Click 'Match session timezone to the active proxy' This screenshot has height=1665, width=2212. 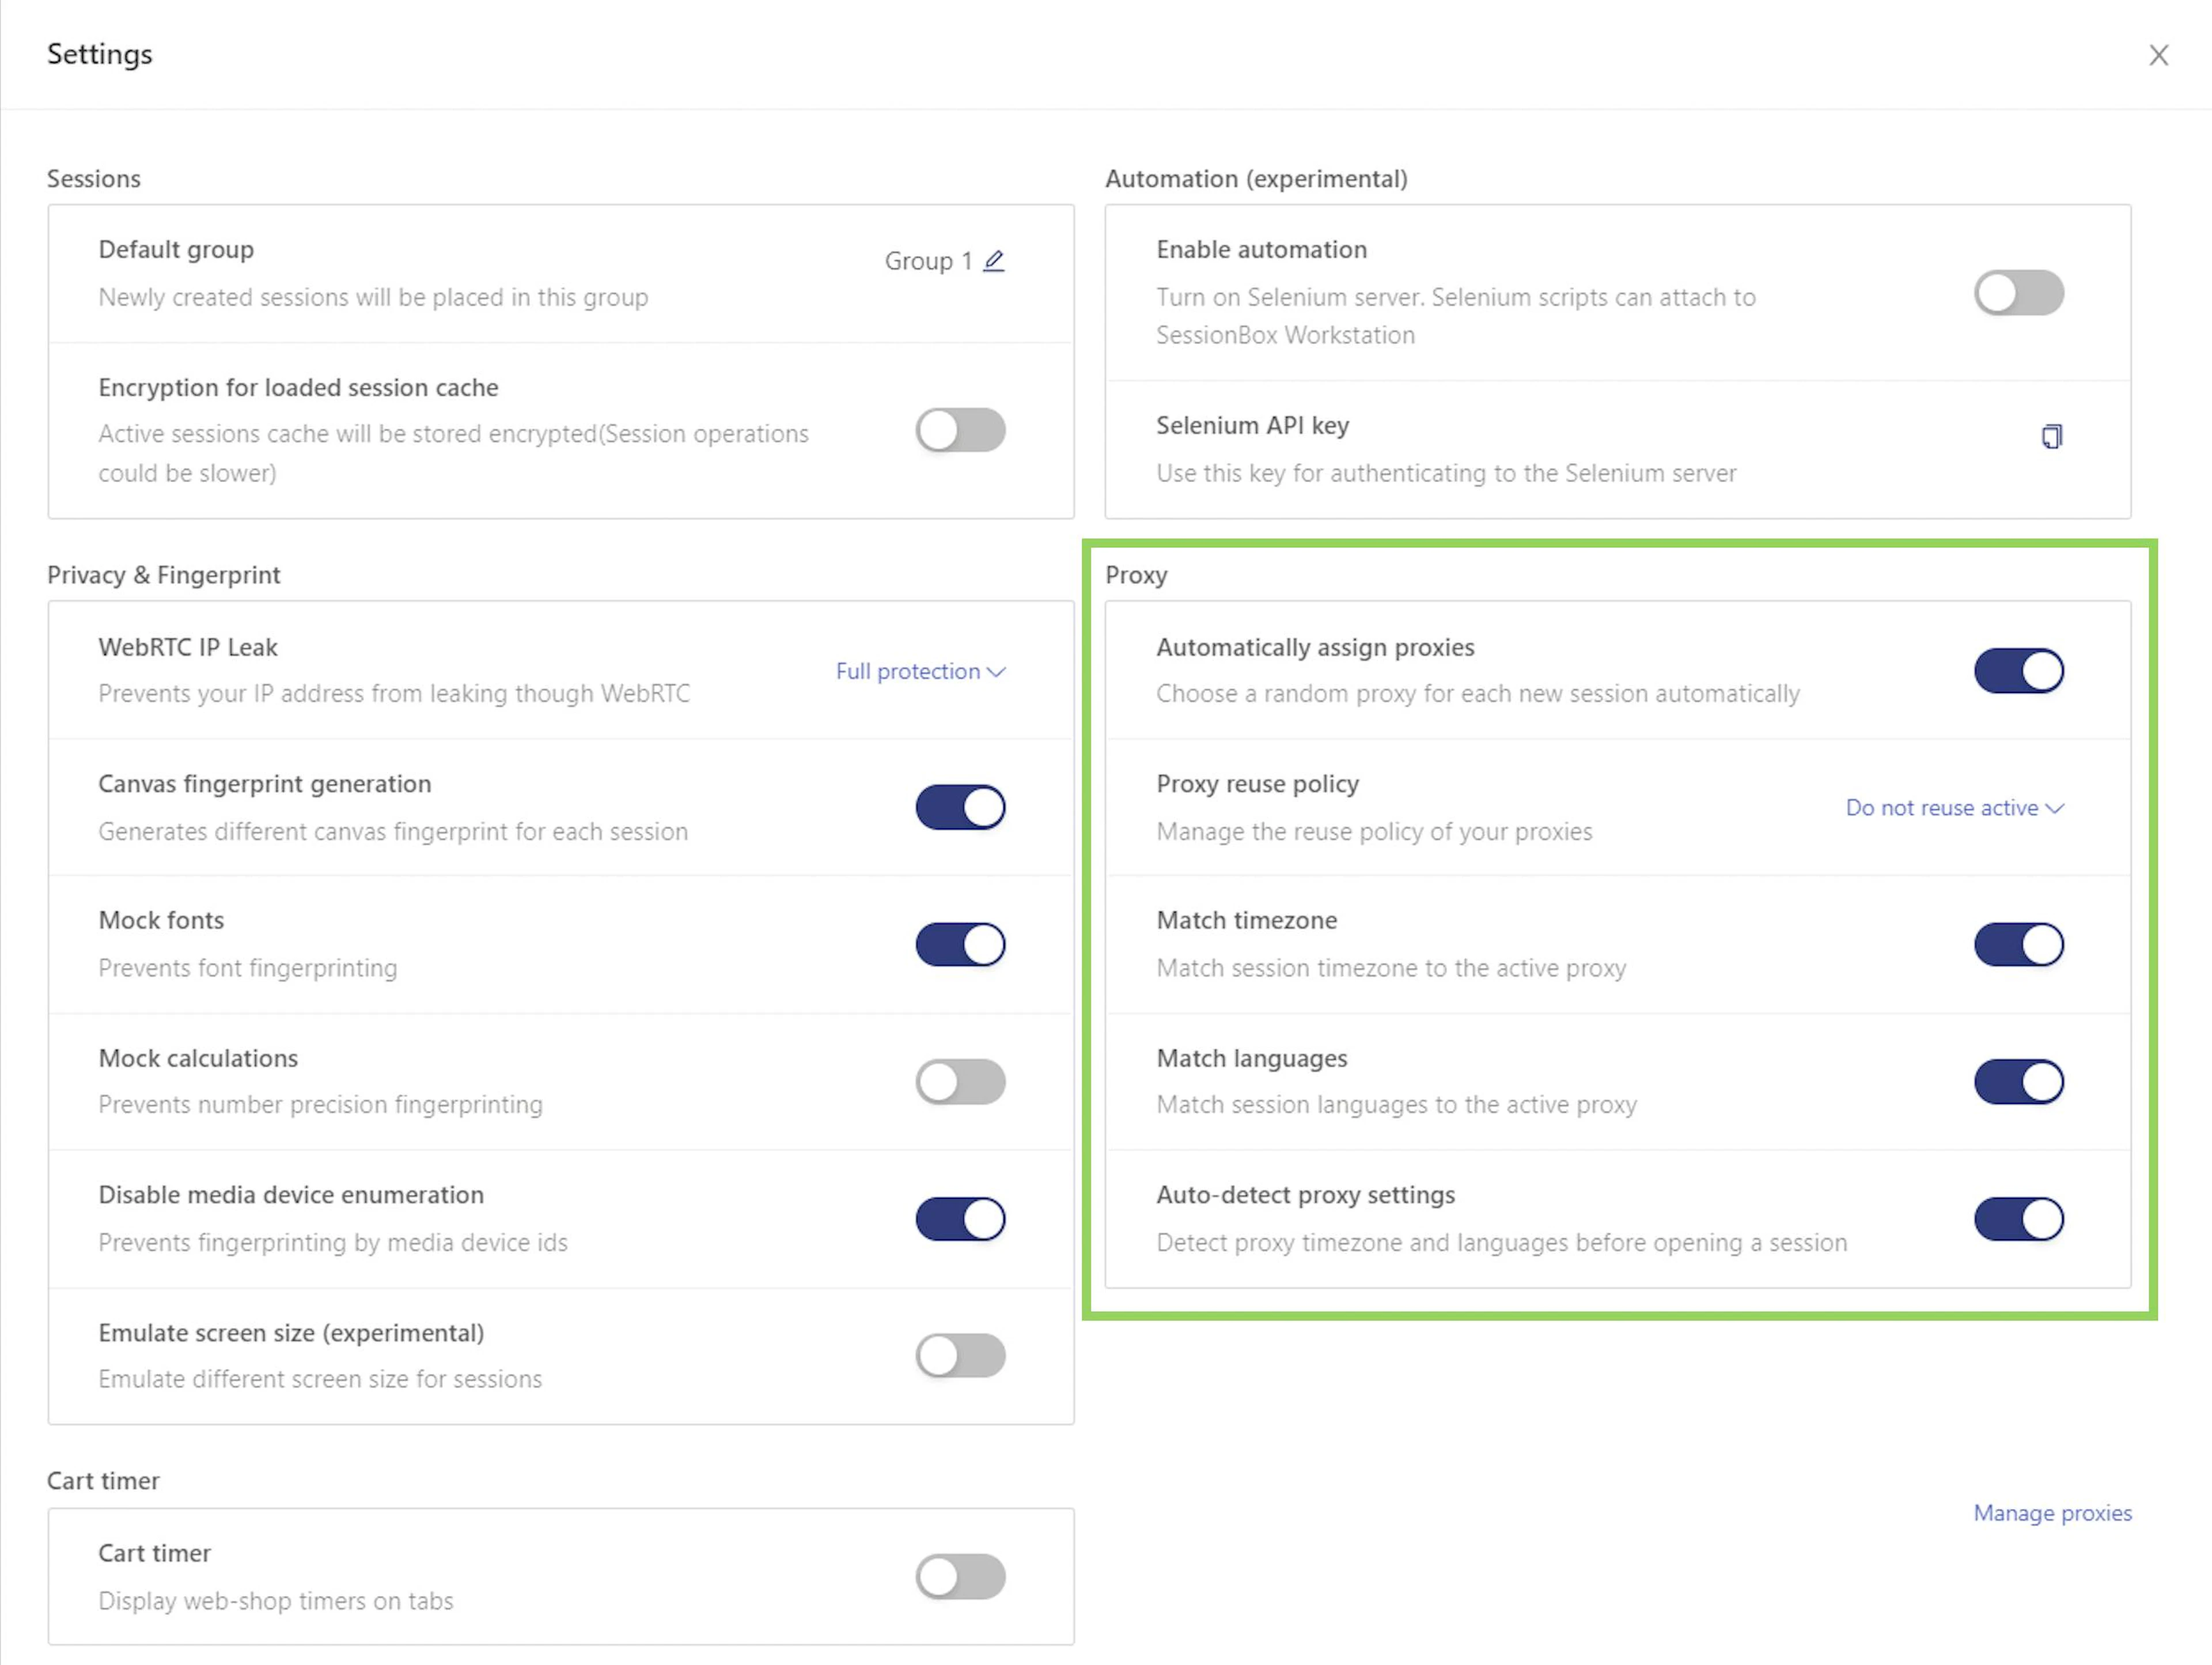(x=1391, y=968)
